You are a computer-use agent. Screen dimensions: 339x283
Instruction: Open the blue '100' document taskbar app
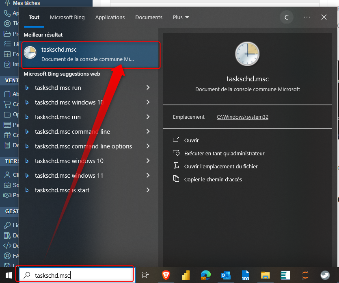pos(245,275)
